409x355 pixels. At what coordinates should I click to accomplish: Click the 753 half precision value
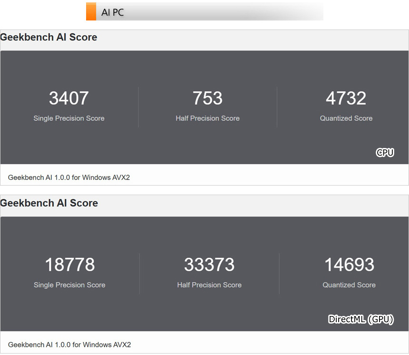[x=207, y=99]
